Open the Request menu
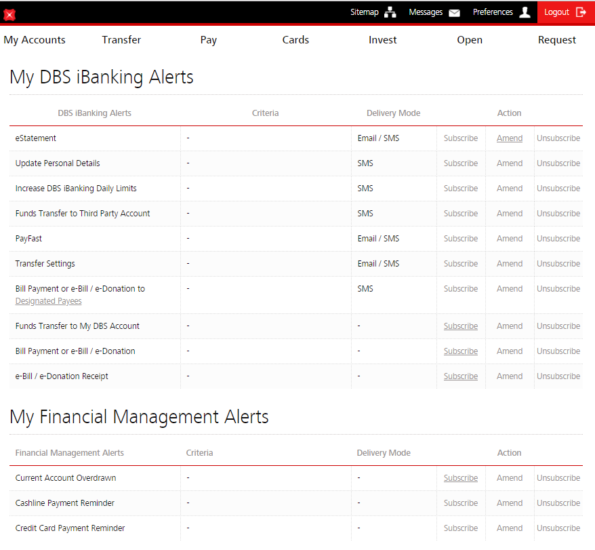Image resolution: width=595 pixels, height=550 pixels. pyautogui.click(x=557, y=40)
